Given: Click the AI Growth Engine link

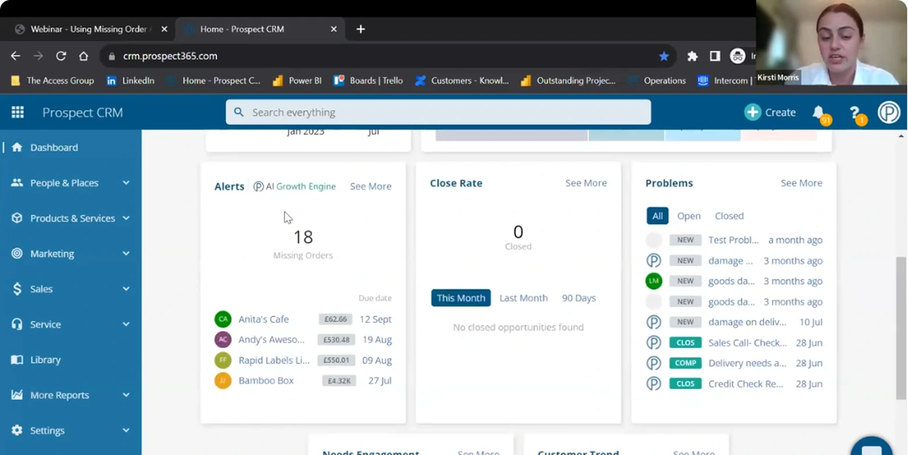Looking at the screenshot, I should (x=295, y=187).
